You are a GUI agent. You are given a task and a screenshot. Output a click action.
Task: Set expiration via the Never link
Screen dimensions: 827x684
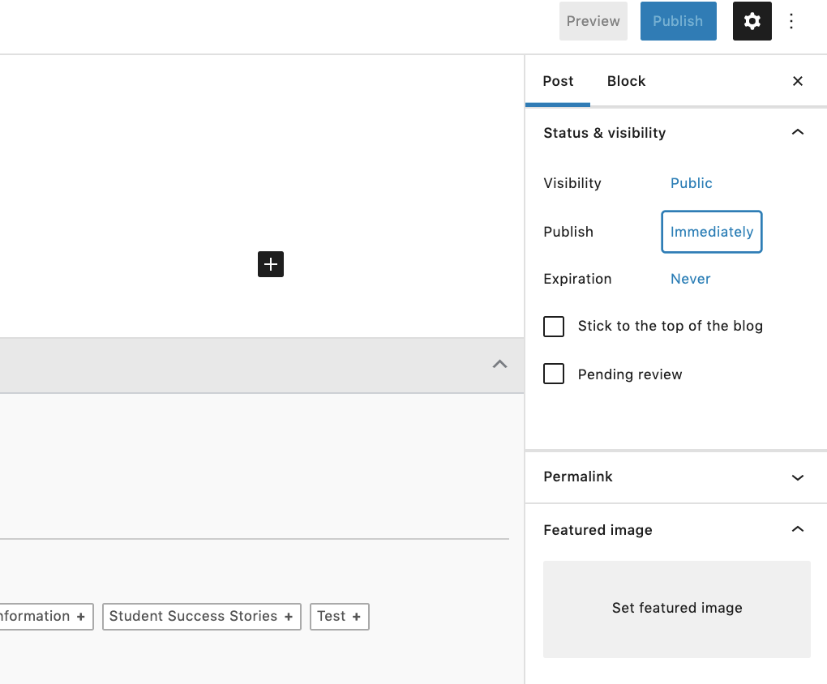[690, 279]
